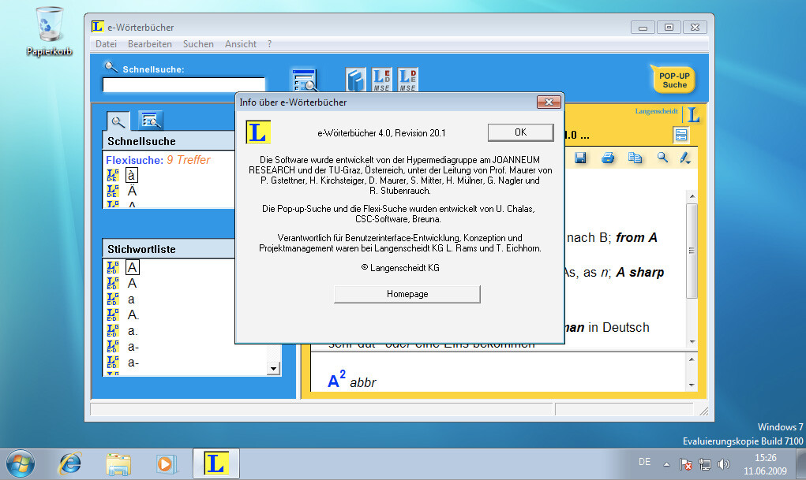The height and width of the screenshot is (480, 806).
Task: Open Windows Media Player from taskbar
Action: [166, 463]
